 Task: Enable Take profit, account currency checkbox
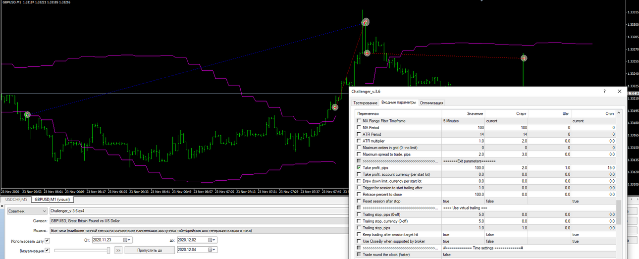pos(359,174)
